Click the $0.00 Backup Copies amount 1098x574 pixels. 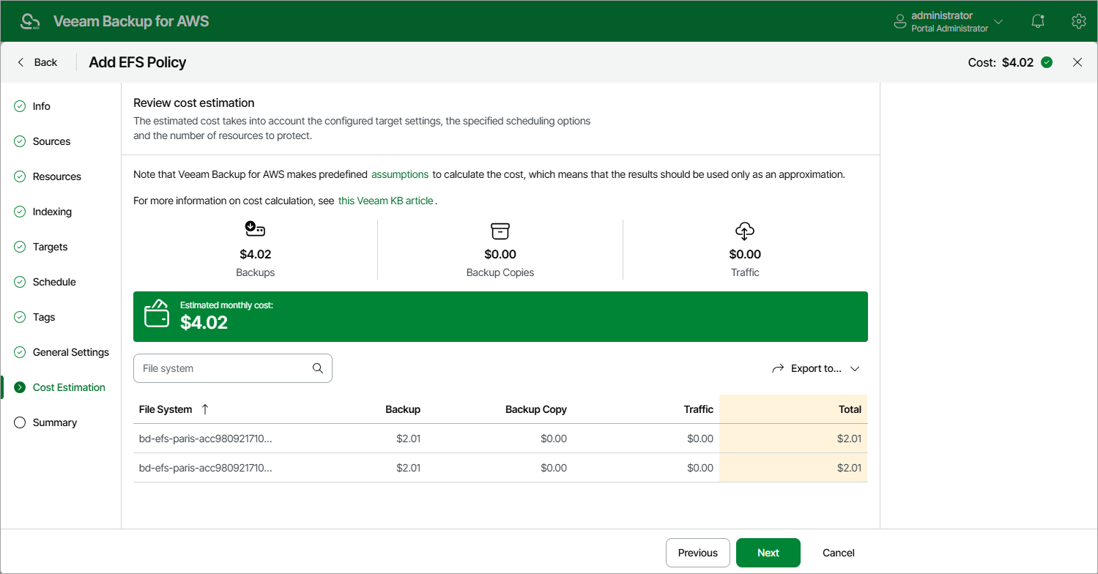tap(500, 255)
